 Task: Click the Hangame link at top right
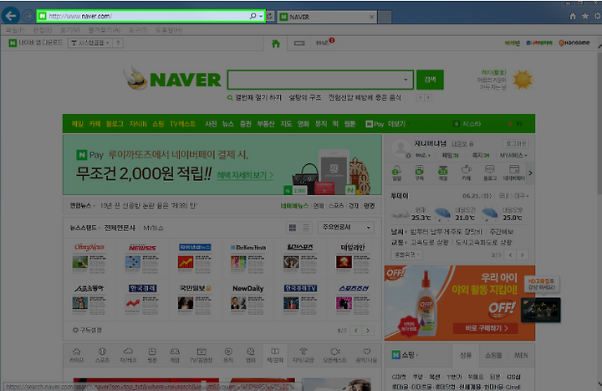pos(574,43)
